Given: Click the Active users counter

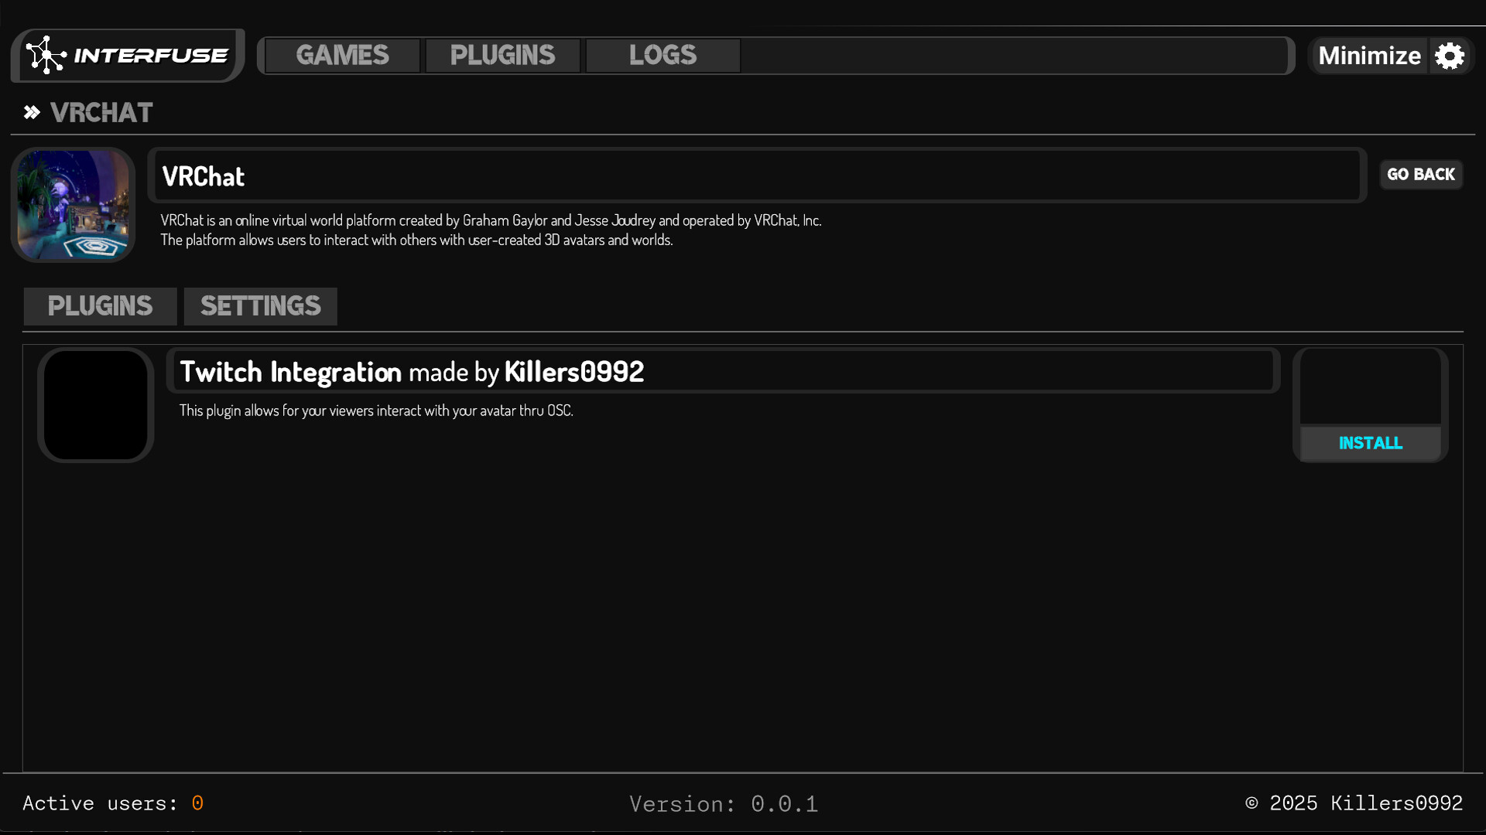Looking at the screenshot, I should click(x=114, y=803).
